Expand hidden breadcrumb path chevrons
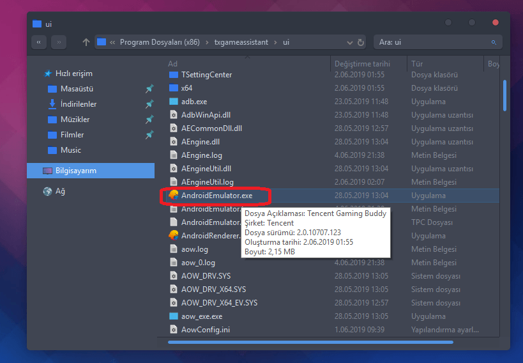Image resolution: width=523 pixels, height=363 pixels. click(112, 42)
